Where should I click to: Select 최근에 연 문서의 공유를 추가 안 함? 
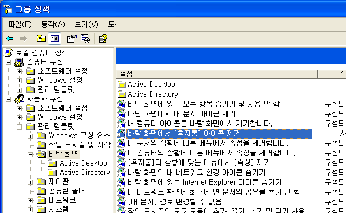214,192
